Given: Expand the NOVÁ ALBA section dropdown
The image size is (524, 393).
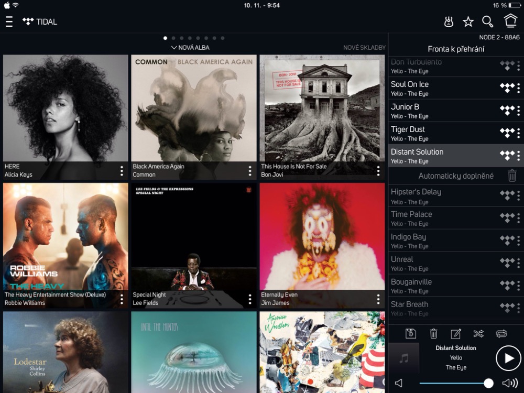Looking at the screenshot, I should pos(191,48).
